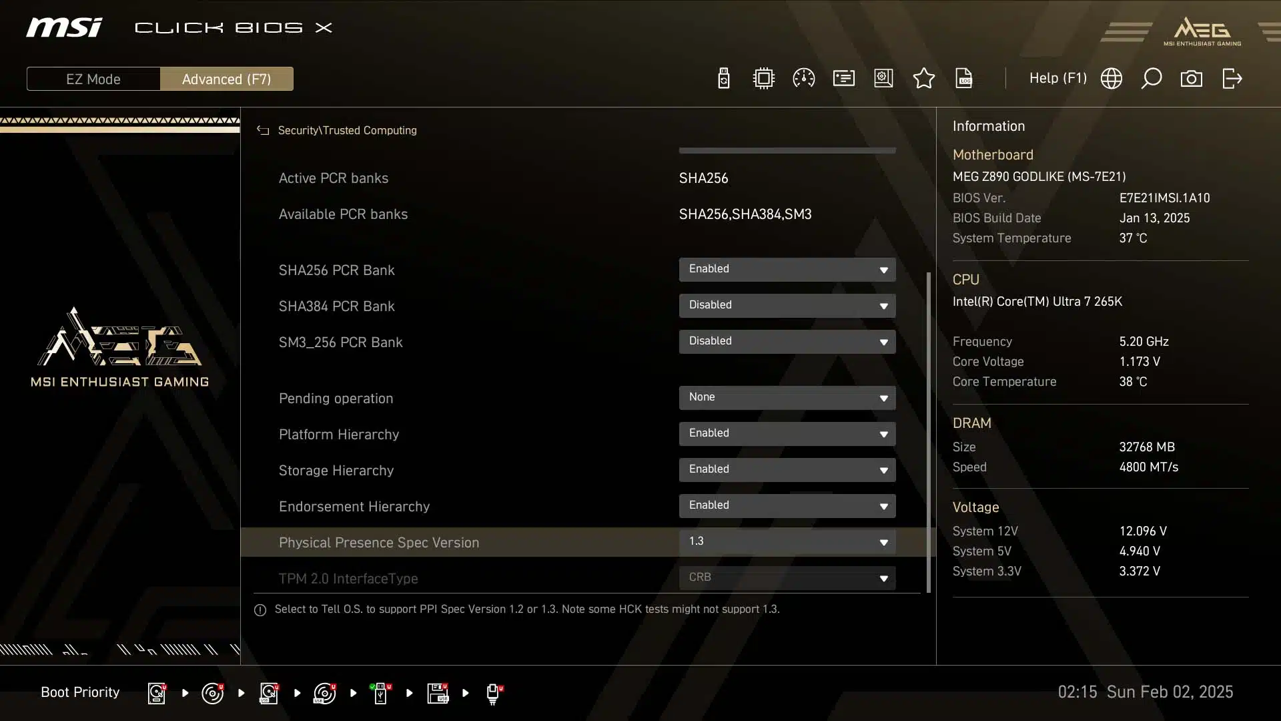Screen dimensions: 1281x721
Task: Click the info icon next to help text
Action: [x=260, y=610]
